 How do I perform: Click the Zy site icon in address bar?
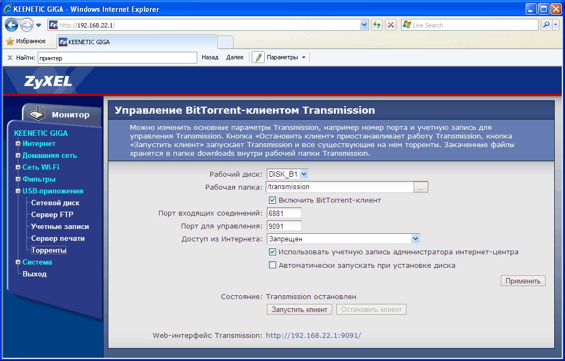tap(53, 25)
